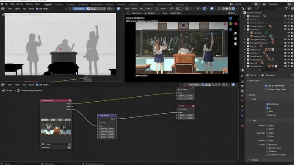Click Backdrop button in the lower compositor header
The height and width of the screenshot is (165, 294).
(x=194, y=85)
